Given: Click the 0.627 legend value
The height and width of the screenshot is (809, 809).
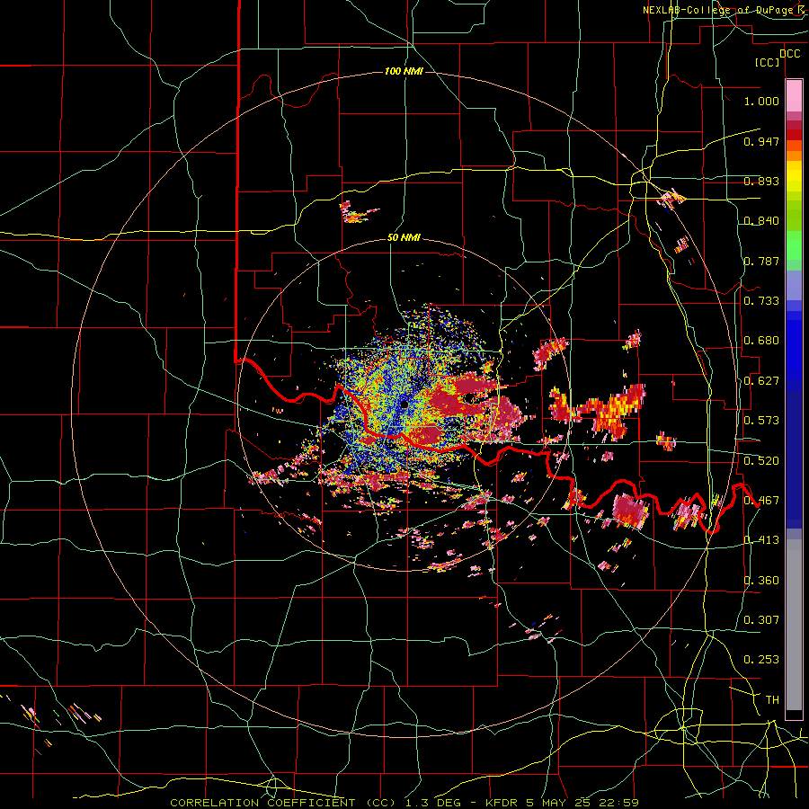Looking at the screenshot, I should tap(761, 381).
